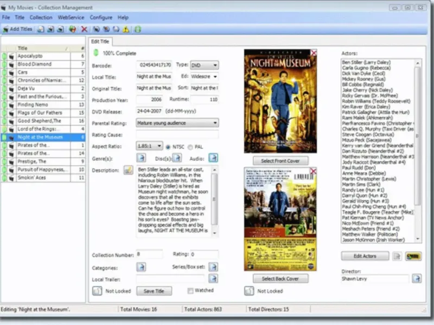Click the movie icon next to Cars
Viewport: 434px width, 325px height.
click(11, 73)
